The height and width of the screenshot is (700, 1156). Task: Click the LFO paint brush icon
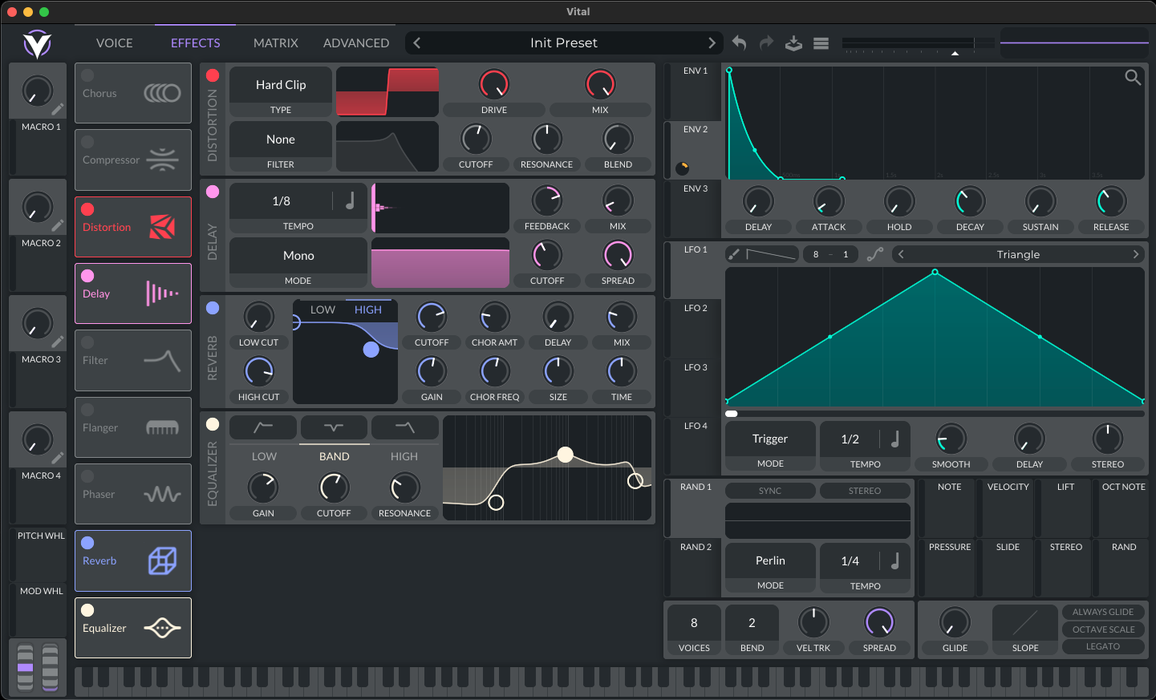coord(734,254)
